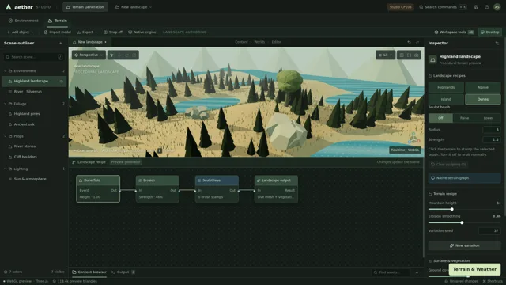
Task: Select the pointer tool in the viewport toolbar
Action: [x=112, y=55]
